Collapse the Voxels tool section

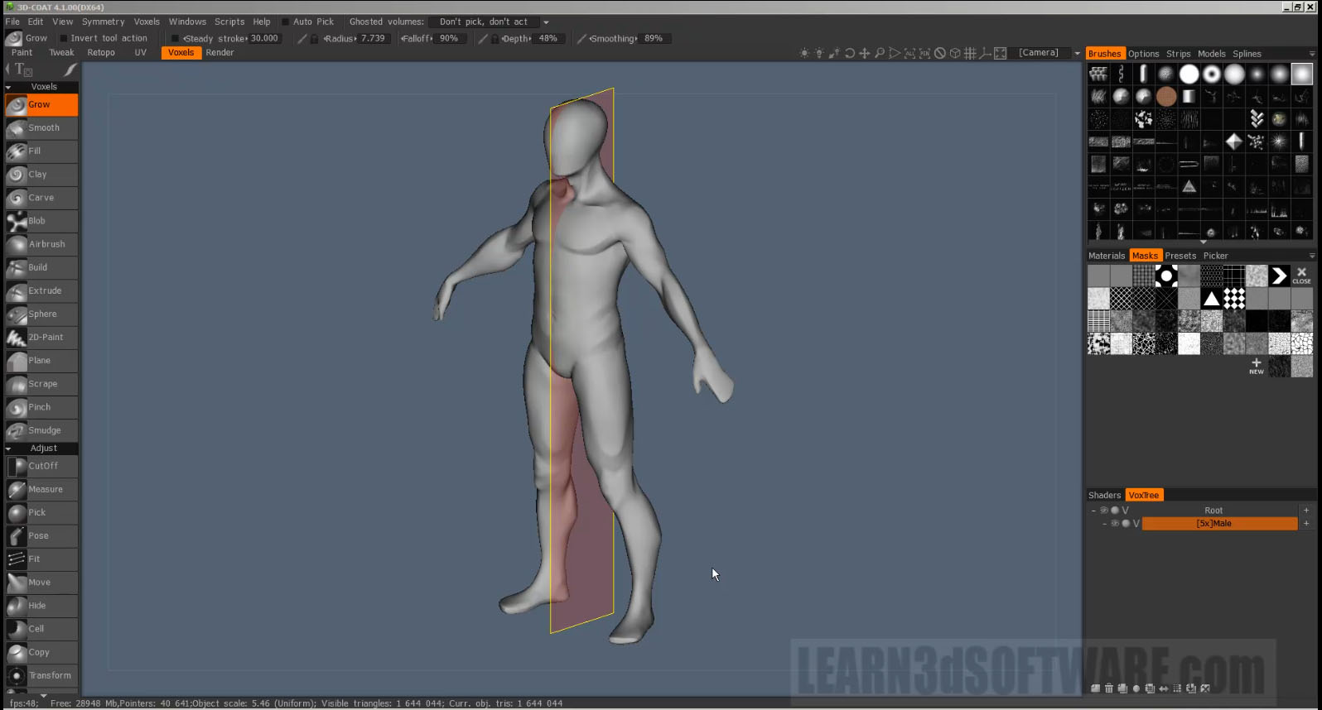point(8,87)
